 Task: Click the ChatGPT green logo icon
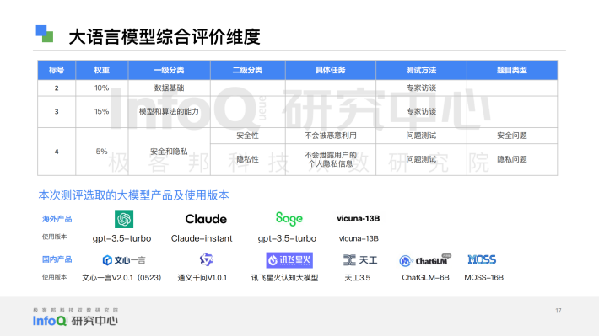point(124,219)
